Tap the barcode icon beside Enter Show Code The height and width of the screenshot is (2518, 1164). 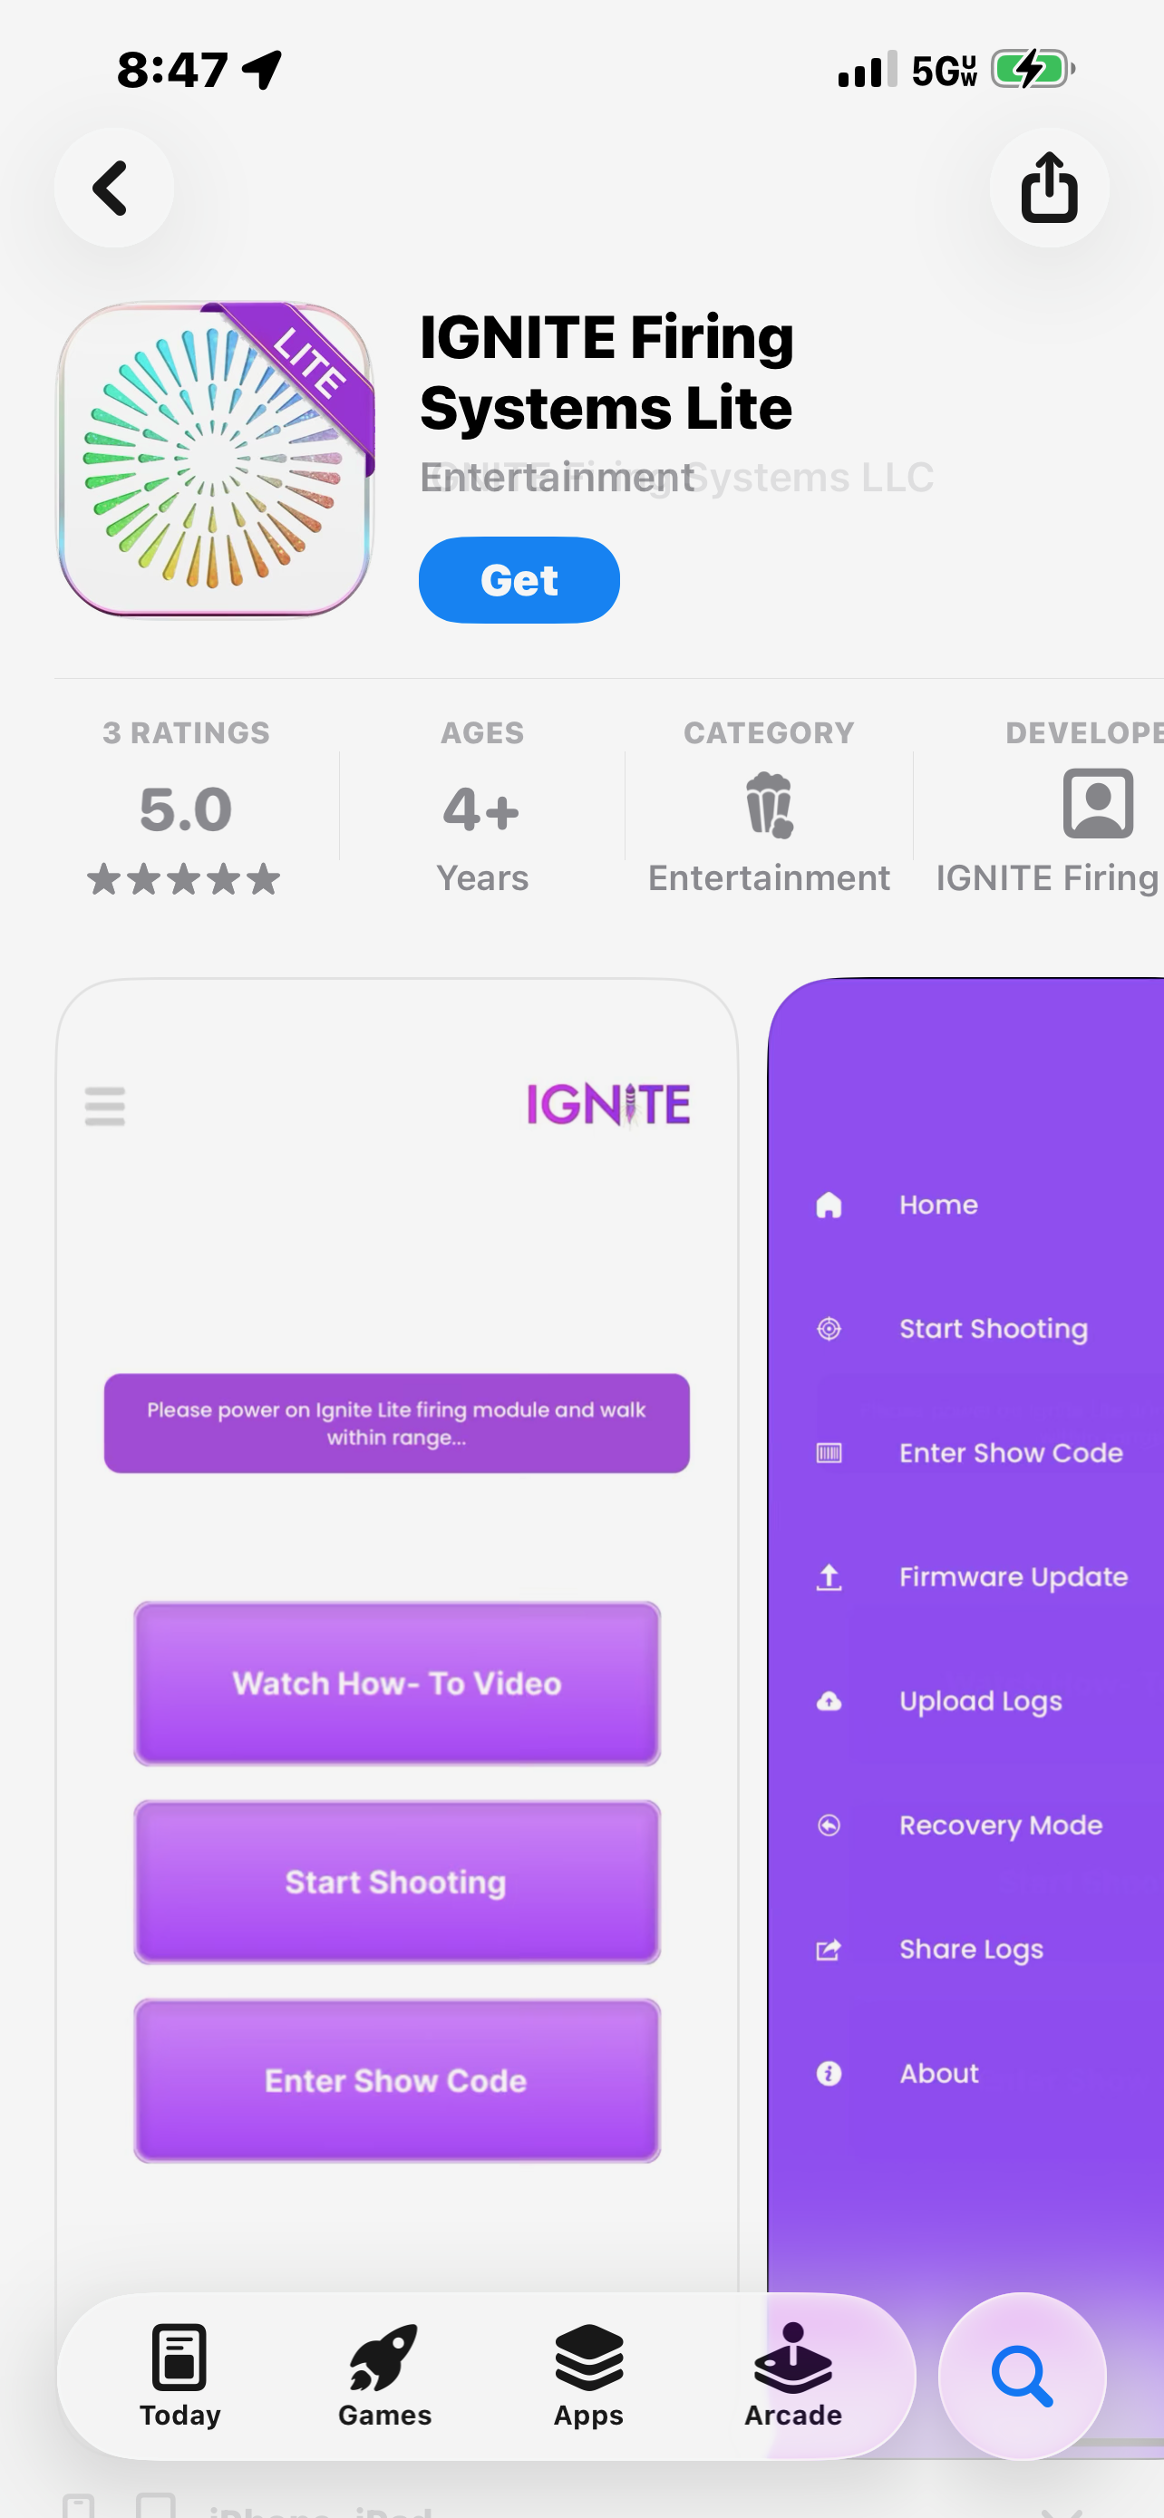tap(829, 1453)
